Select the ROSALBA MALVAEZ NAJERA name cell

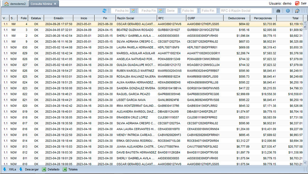[x=136, y=77]
